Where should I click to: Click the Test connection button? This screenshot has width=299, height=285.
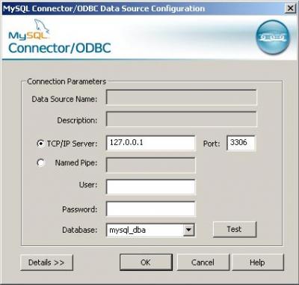235,229
